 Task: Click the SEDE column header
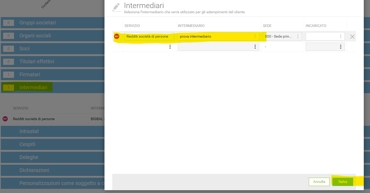click(x=267, y=26)
